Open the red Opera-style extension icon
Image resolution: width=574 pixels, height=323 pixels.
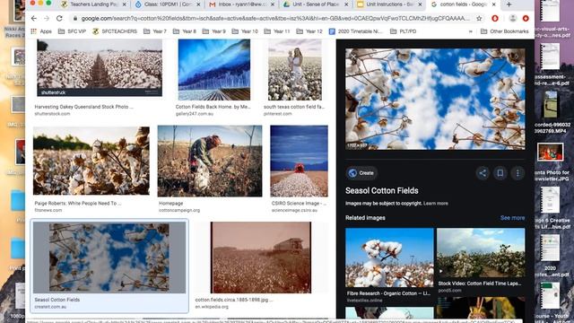[495, 18]
